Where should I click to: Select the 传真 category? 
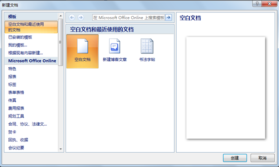point(12,100)
